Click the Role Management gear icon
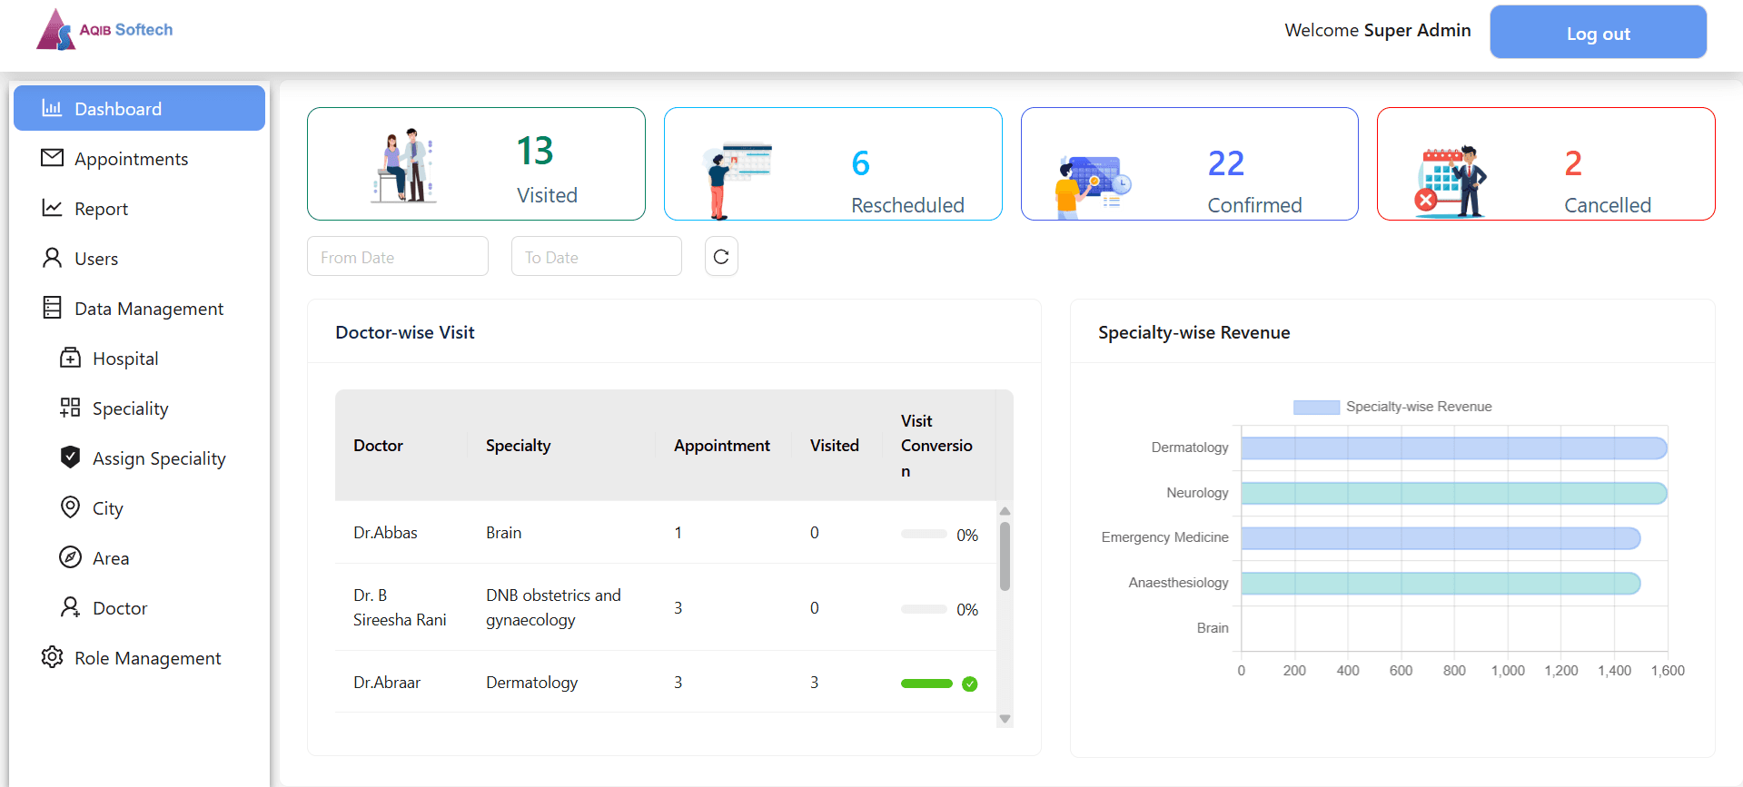This screenshot has height=787, width=1743. (53, 657)
